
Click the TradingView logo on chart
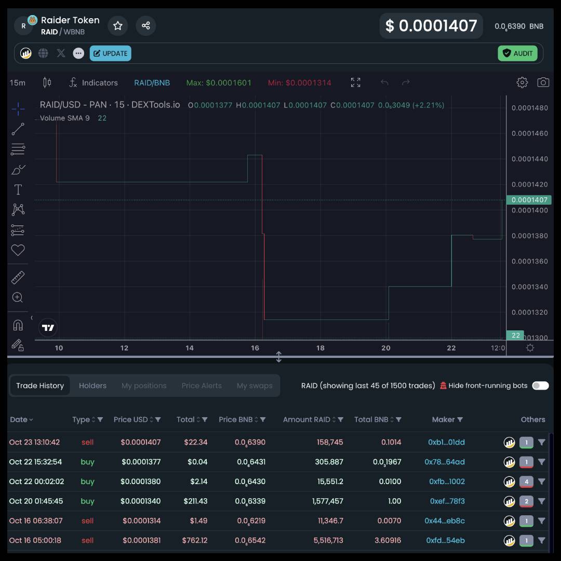[48, 327]
